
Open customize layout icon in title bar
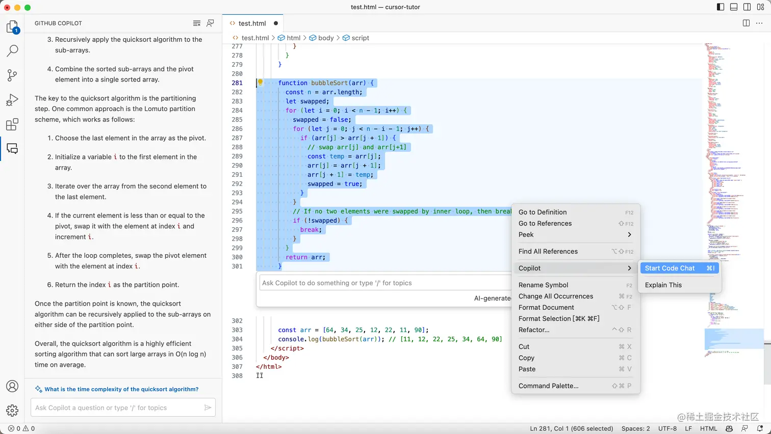coord(760,7)
